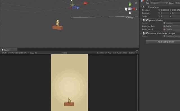Disable the Speaker script checkbox
This screenshot has height=111, width=180.
pos(147,20)
